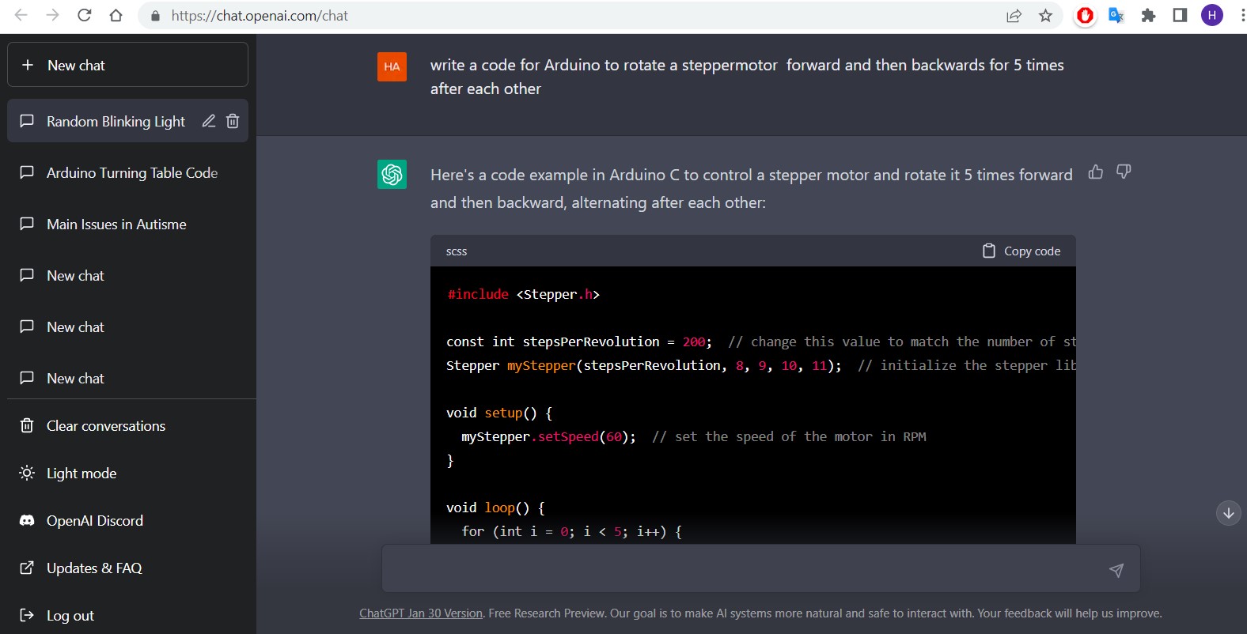1247x634 pixels.
Task: Open the red ad-blocker extension
Action: coord(1085,15)
